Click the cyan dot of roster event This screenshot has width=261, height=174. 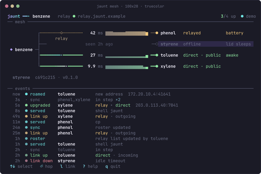(x=26, y=138)
